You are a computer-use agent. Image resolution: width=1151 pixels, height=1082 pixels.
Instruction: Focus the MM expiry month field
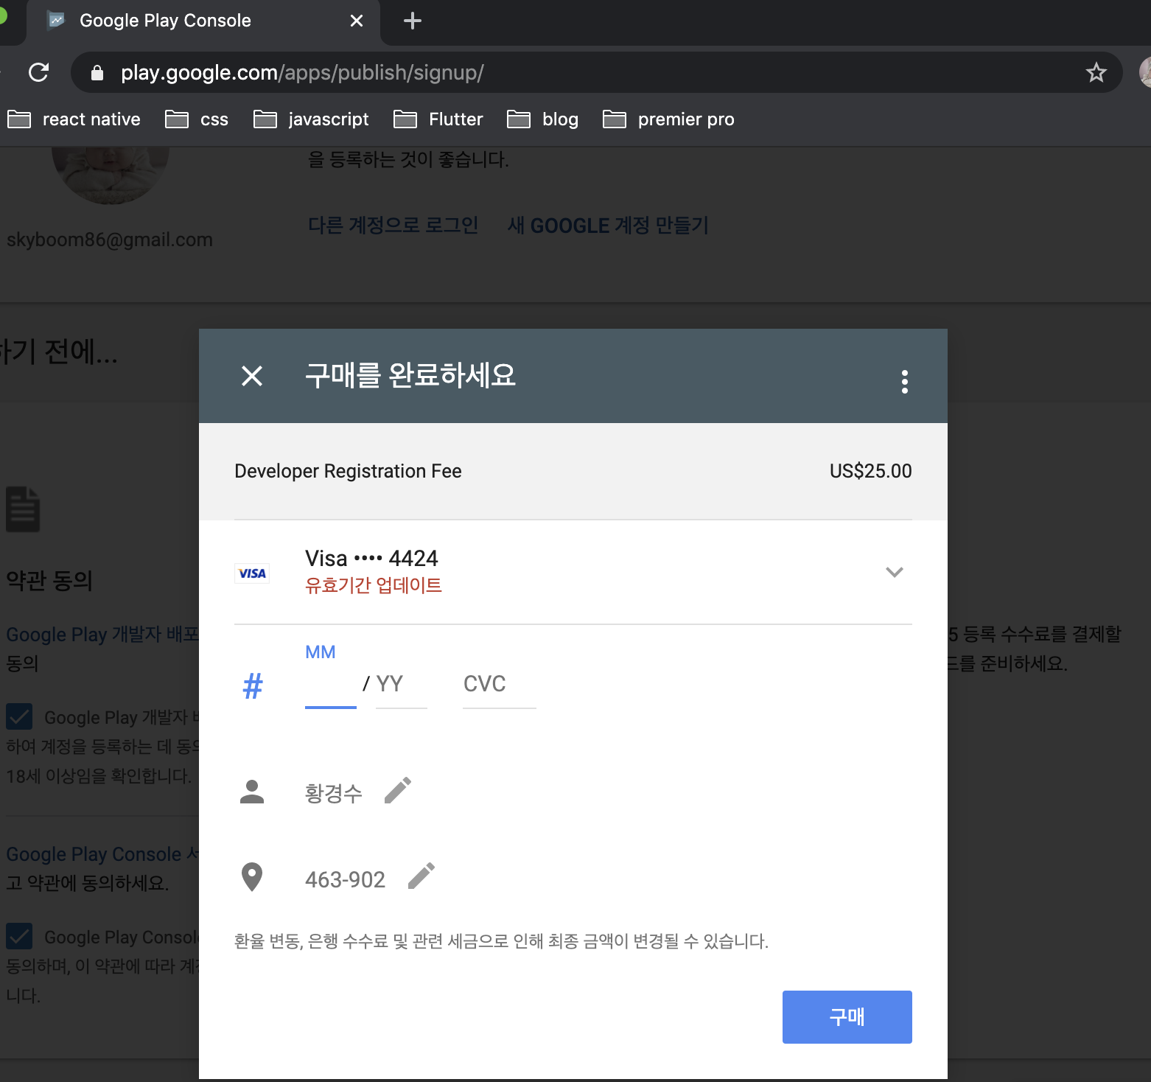click(x=331, y=685)
